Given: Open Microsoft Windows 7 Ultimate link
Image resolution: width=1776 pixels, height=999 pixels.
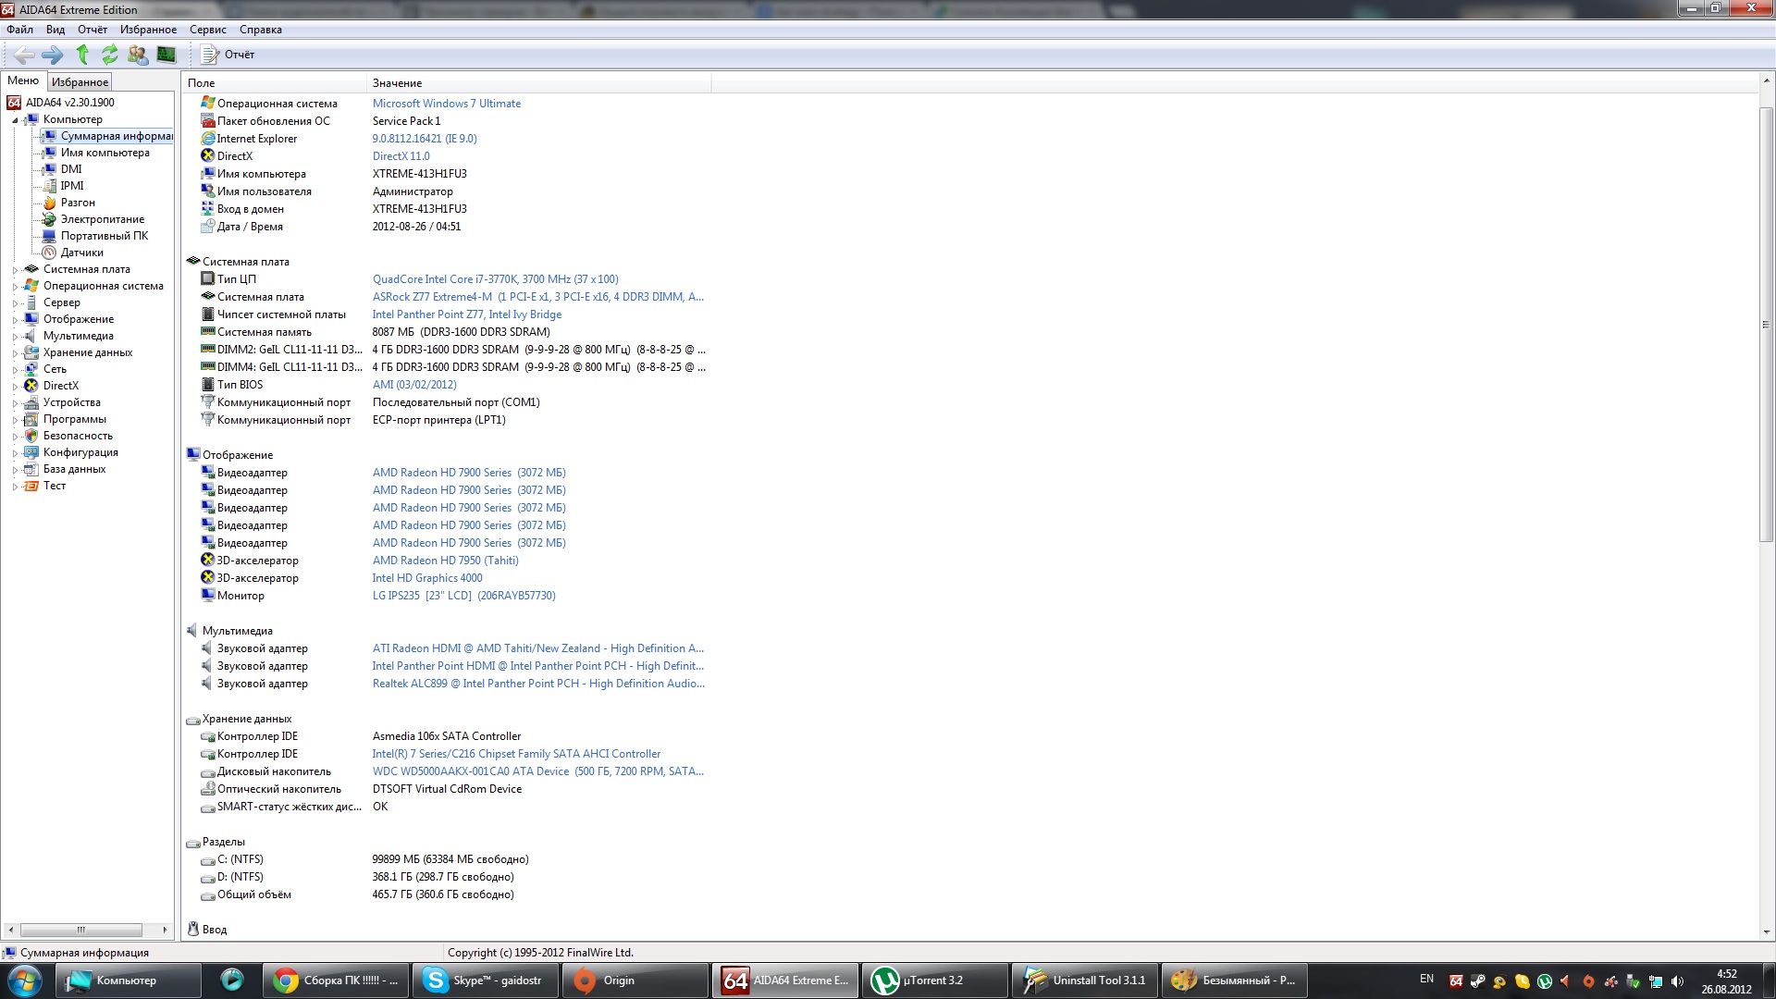Looking at the screenshot, I should [x=447, y=104].
